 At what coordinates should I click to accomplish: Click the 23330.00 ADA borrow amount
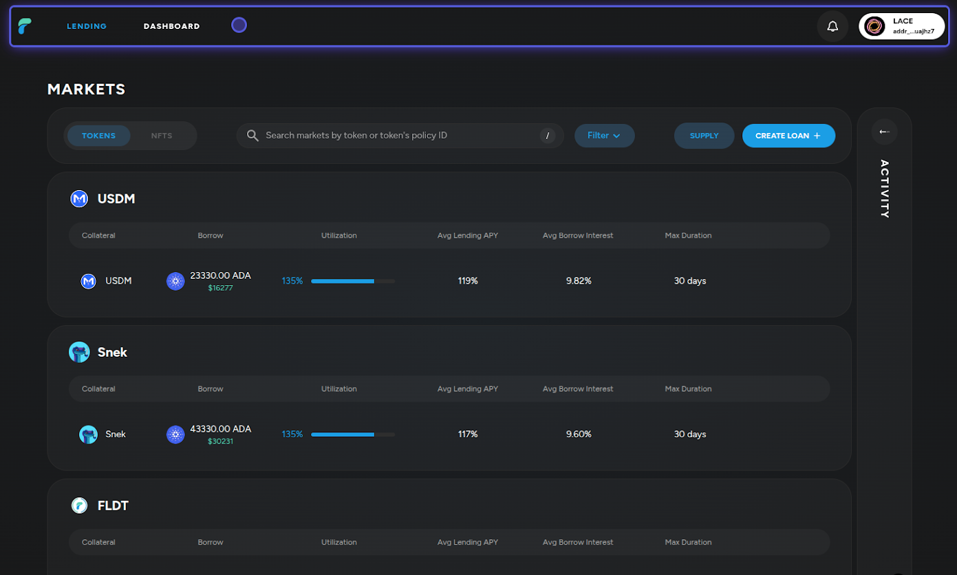(221, 275)
